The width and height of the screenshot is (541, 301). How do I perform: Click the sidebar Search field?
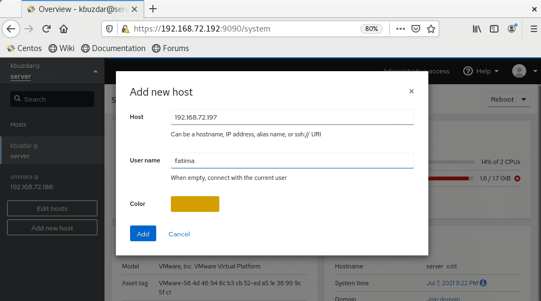(x=52, y=99)
